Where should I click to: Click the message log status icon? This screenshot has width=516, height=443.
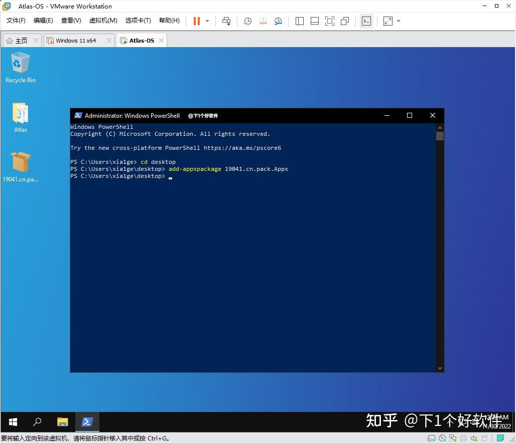pyautogui.click(x=500, y=438)
